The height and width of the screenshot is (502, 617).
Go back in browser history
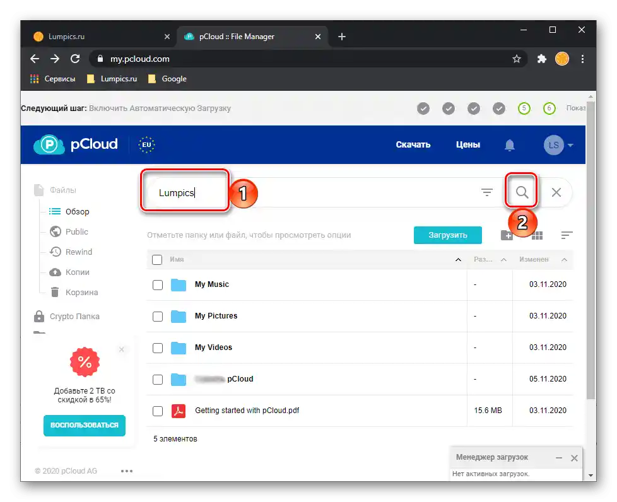point(35,59)
